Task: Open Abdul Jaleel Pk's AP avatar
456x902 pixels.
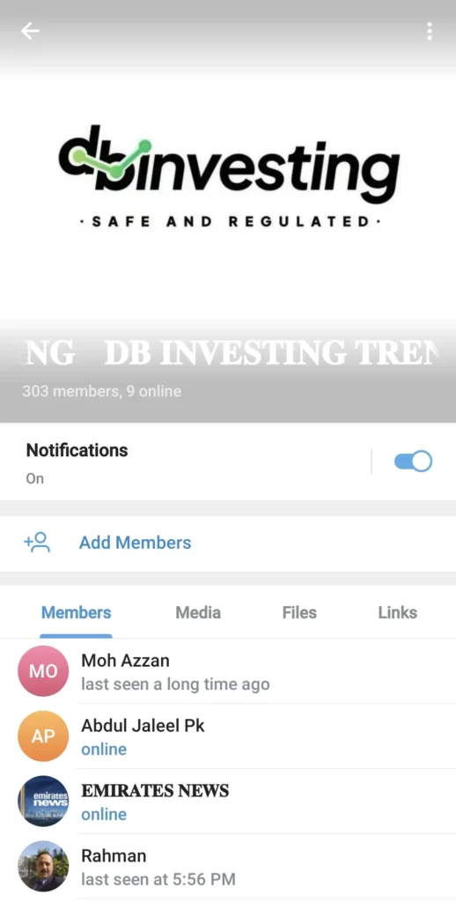Action: 43,736
